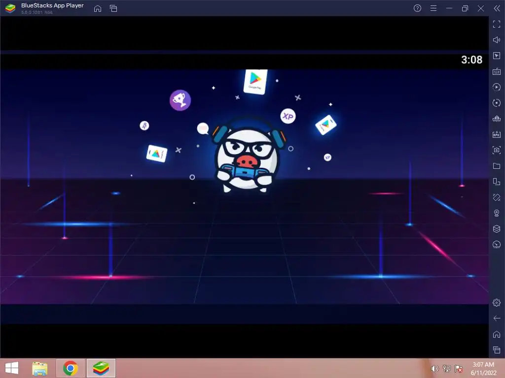The height and width of the screenshot is (378, 505).
Task: Open BlueStacks help question mark
Action: (x=417, y=8)
